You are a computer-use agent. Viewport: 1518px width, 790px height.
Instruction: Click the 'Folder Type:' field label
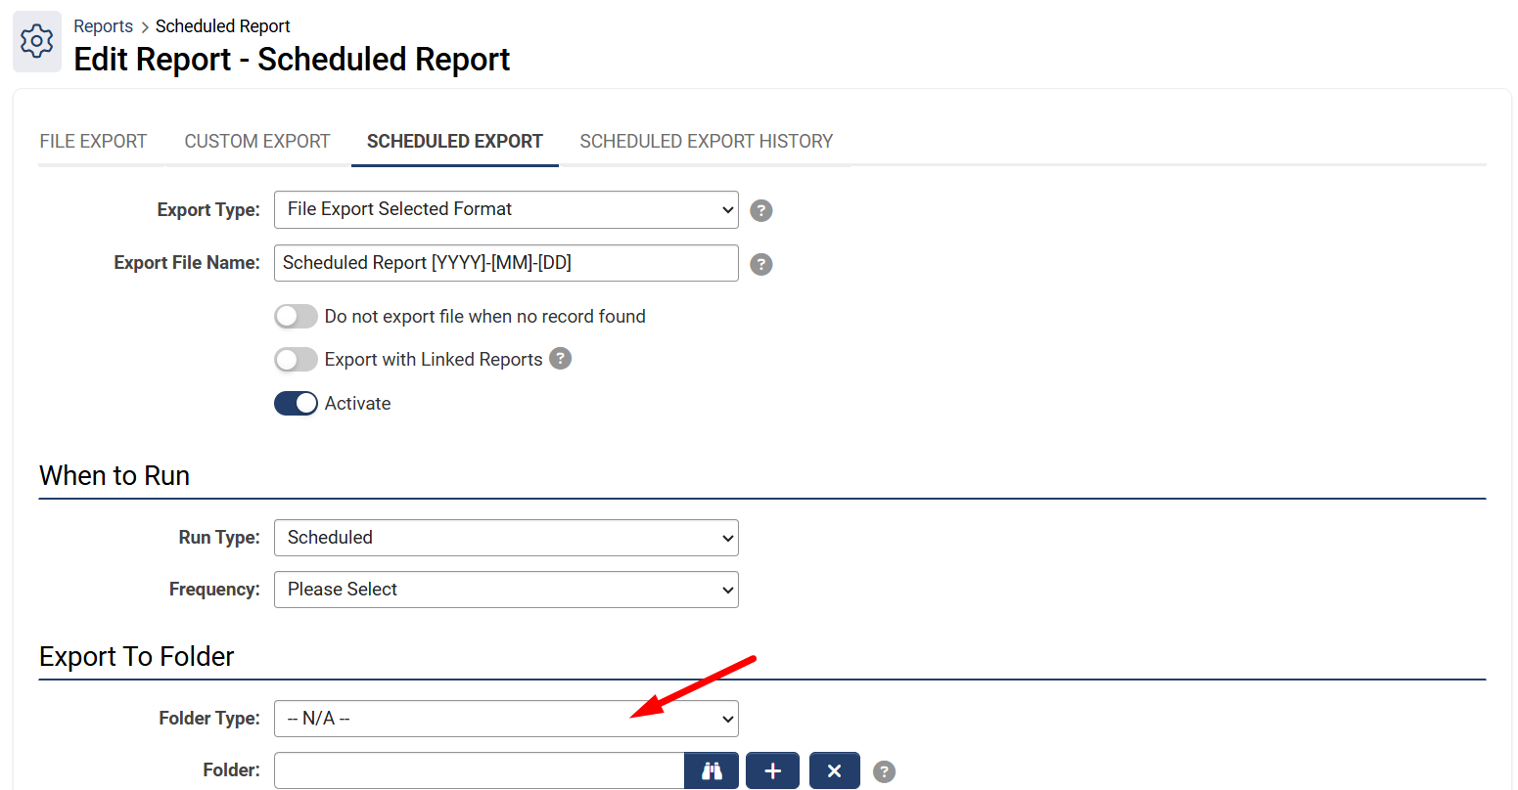tap(209, 719)
